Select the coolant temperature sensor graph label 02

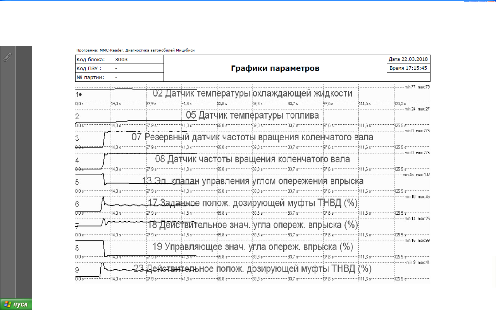(253, 93)
